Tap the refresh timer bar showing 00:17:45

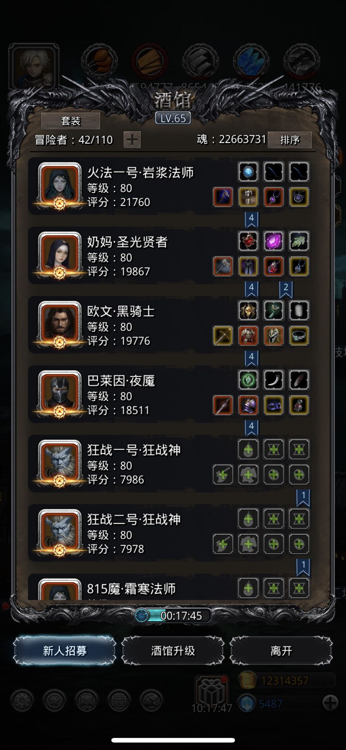173,615
